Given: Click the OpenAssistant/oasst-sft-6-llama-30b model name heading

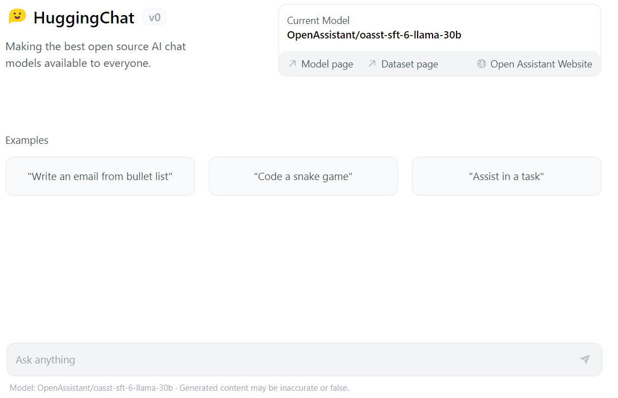Looking at the screenshot, I should 374,35.
